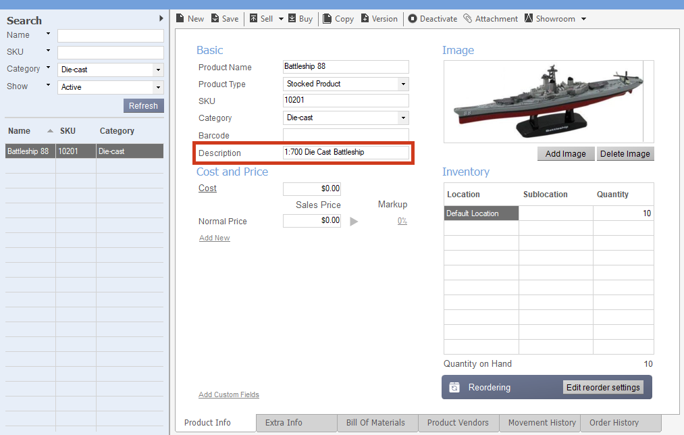Click the Reordering refresh icon
The image size is (684, 435).
tap(454, 388)
